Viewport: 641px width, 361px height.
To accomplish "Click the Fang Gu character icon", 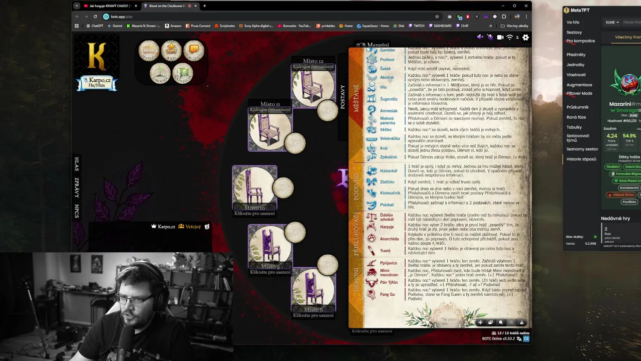I will (x=372, y=294).
